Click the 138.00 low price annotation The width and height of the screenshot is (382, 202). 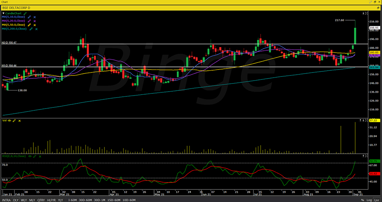point(22,90)
